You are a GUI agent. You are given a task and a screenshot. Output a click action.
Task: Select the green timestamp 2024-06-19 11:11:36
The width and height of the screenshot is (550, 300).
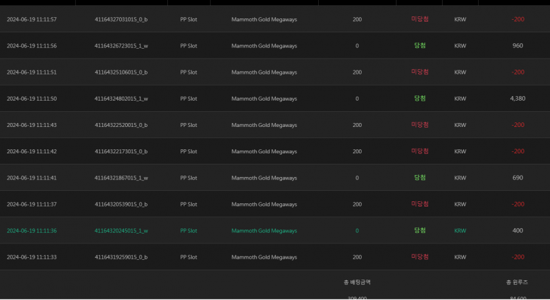32,231
